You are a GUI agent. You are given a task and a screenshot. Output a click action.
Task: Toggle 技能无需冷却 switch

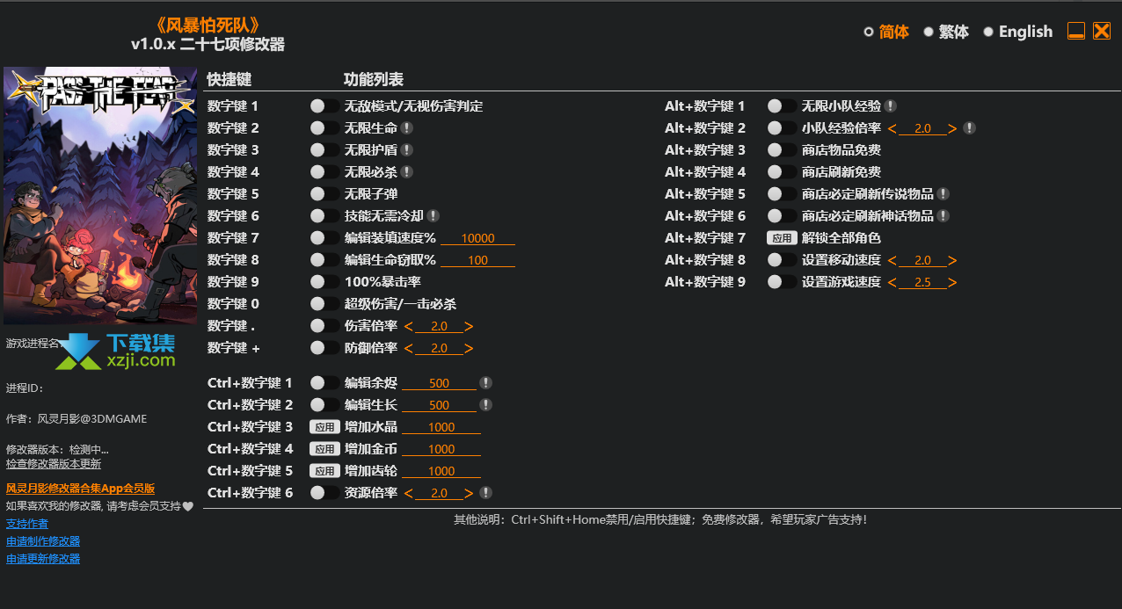click(324, 216)
